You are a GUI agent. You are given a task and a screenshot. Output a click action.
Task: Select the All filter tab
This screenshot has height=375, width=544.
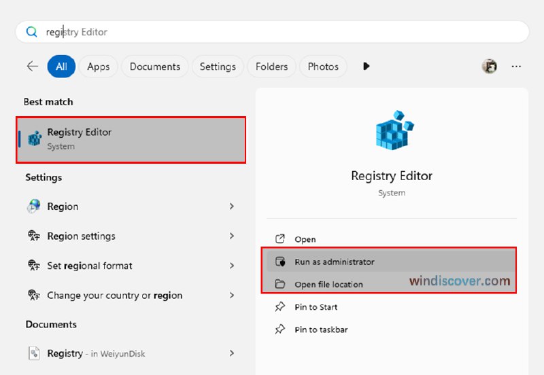61,66
